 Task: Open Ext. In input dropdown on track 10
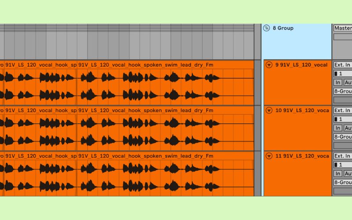tap(343, 110)
